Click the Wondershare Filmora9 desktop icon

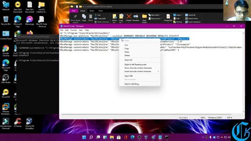click(x=6, y=124)
